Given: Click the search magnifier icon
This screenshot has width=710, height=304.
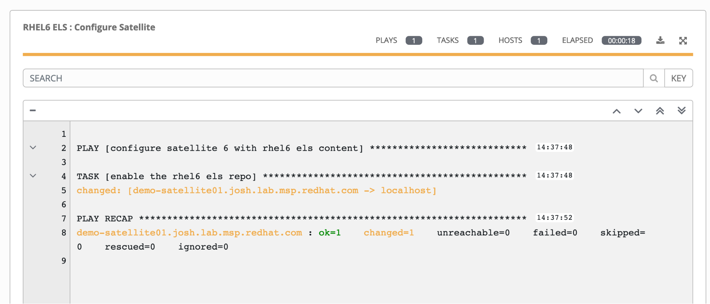Looking at the screenshot, I should [654, 78].
